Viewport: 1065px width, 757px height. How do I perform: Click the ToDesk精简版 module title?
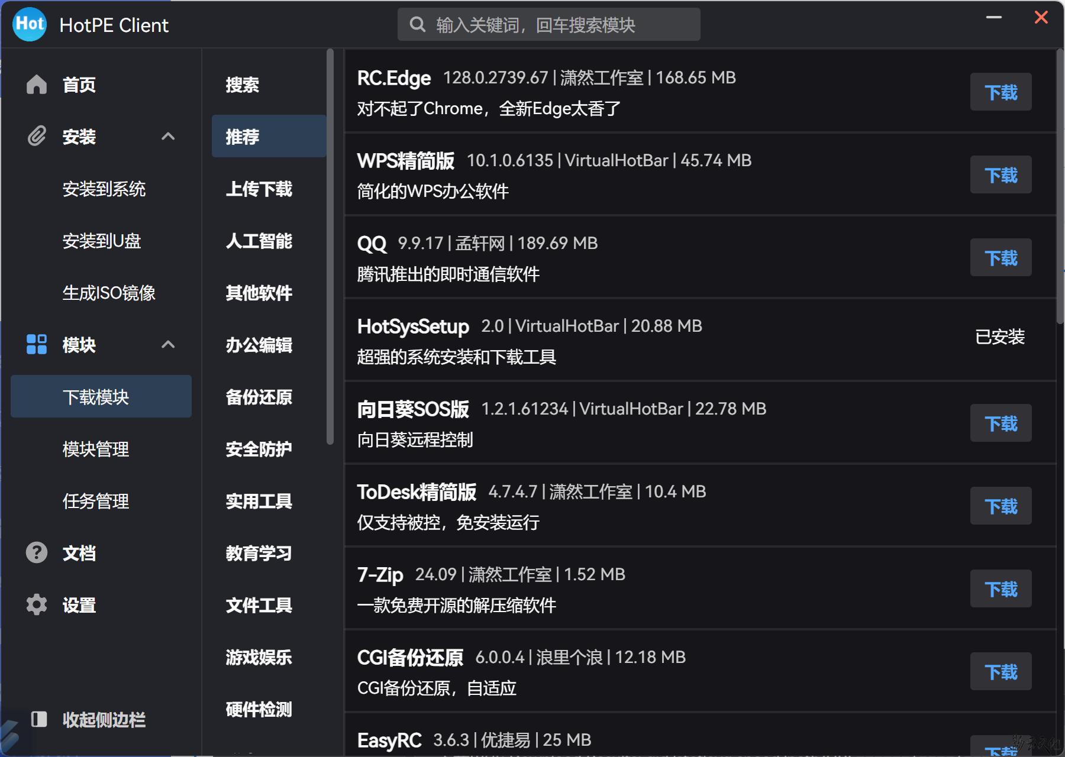point(417,491)
